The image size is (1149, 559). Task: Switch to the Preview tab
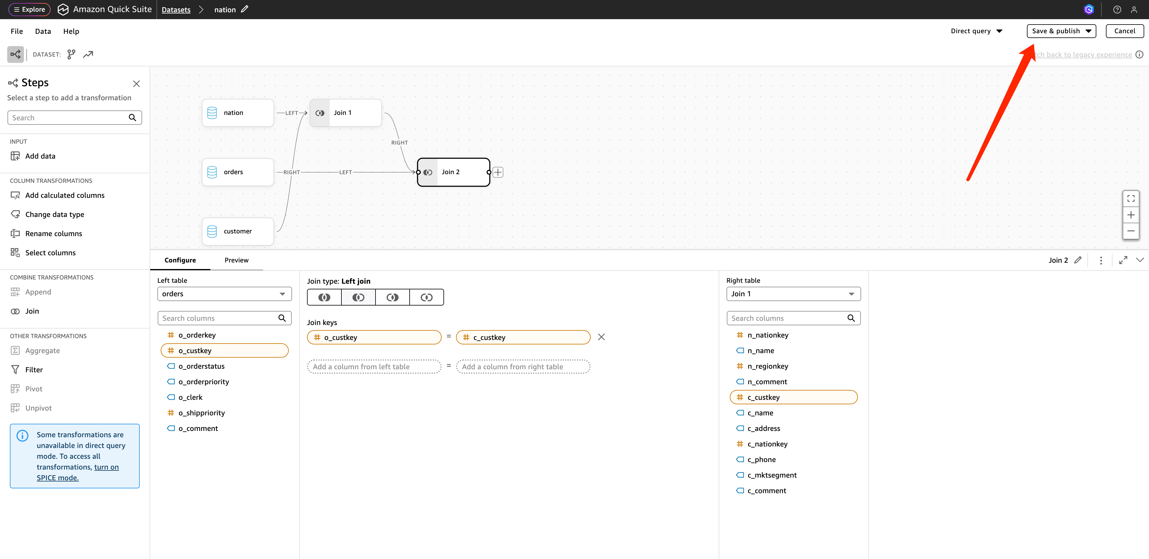tap(236, 260)
